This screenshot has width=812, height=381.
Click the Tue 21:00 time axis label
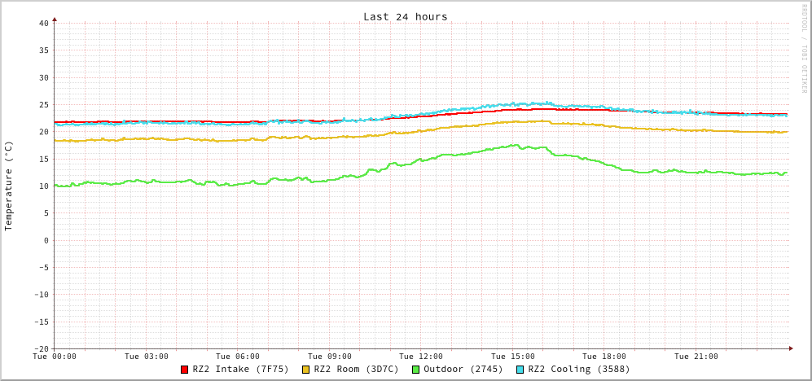coord(696,357)
